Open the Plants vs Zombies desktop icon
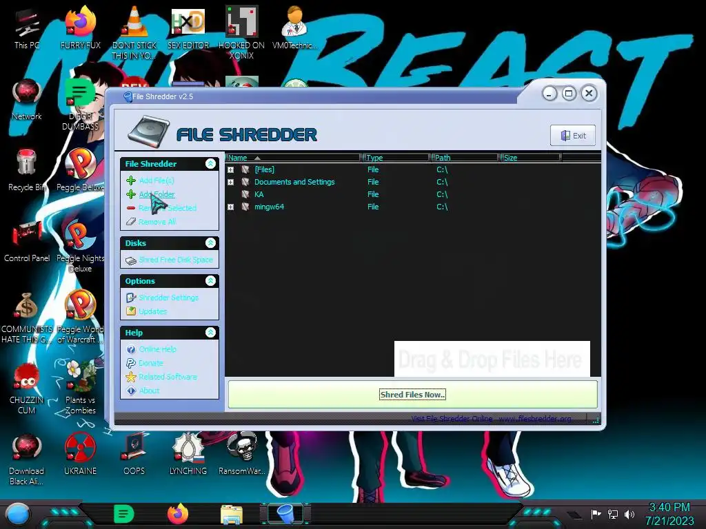This screenshot has height=529, width=706. tap(80, 388)
